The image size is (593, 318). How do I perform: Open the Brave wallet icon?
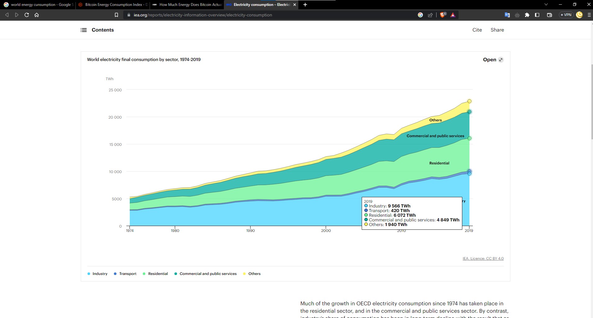(x=549, y=15)
